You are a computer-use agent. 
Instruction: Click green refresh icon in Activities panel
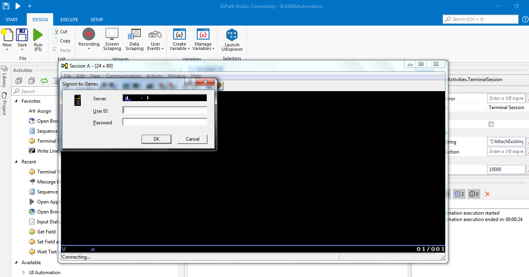click(x=44, y=81)
